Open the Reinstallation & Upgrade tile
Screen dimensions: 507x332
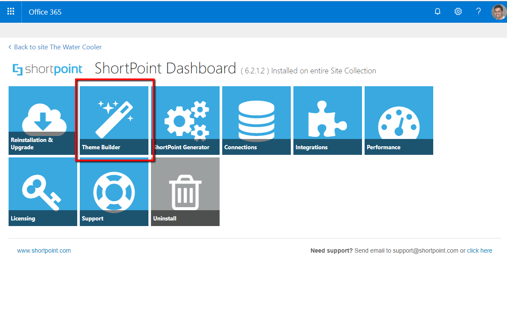43,120
